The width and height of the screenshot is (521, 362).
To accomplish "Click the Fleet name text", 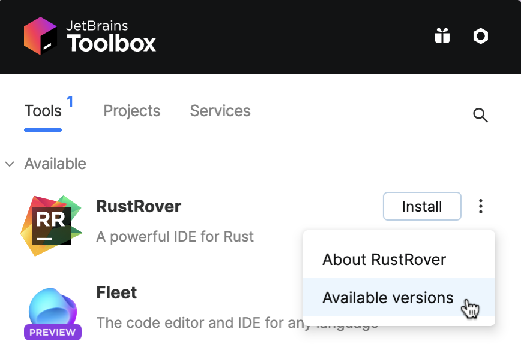I will [116, 292].
